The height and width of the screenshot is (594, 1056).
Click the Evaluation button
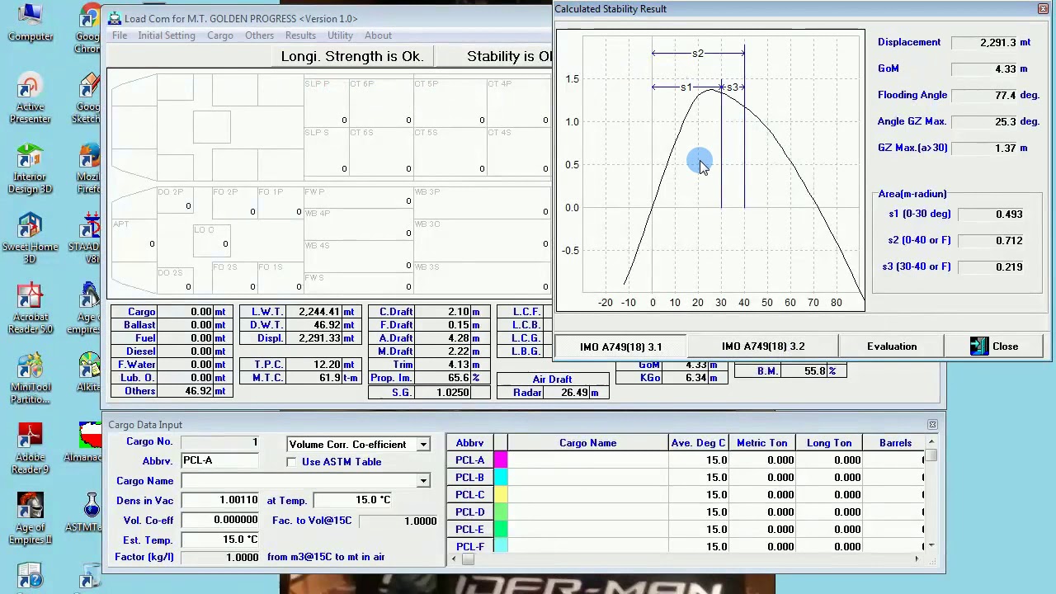892,346
